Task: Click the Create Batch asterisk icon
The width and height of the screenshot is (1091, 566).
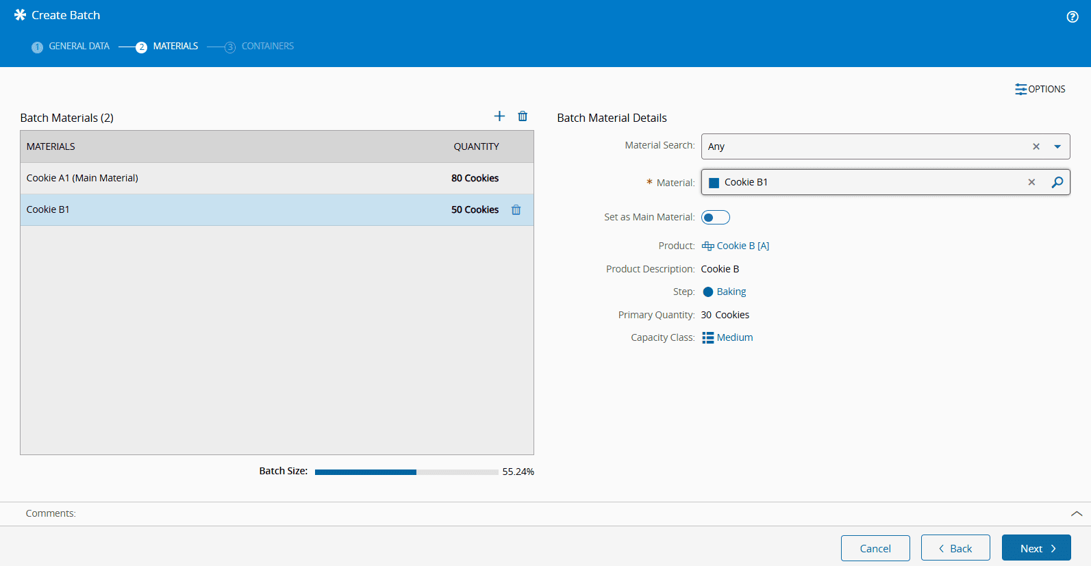Action: coord(20,15)
